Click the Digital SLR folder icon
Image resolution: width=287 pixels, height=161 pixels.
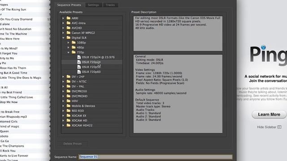pyautogui.click(x=69, y=38)
